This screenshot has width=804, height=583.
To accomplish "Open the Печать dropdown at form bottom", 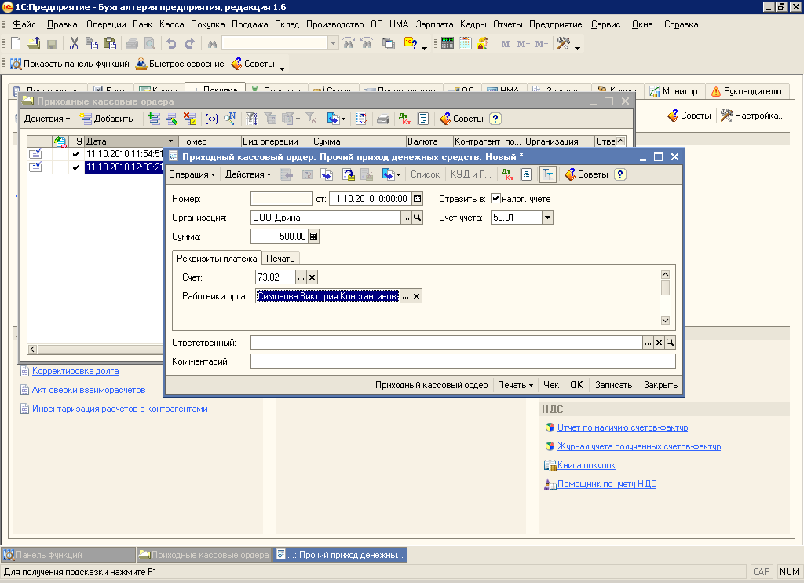I will pyautogui.click(x=515, y=385).
